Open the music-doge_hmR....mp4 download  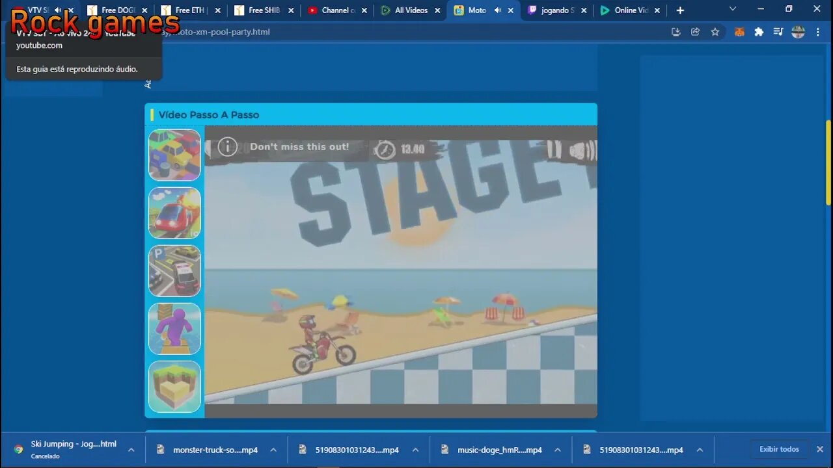point(499,450)
